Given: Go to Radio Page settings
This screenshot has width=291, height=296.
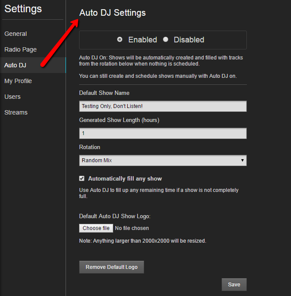Looking at the screenshot, I should (x=21, y=49).
